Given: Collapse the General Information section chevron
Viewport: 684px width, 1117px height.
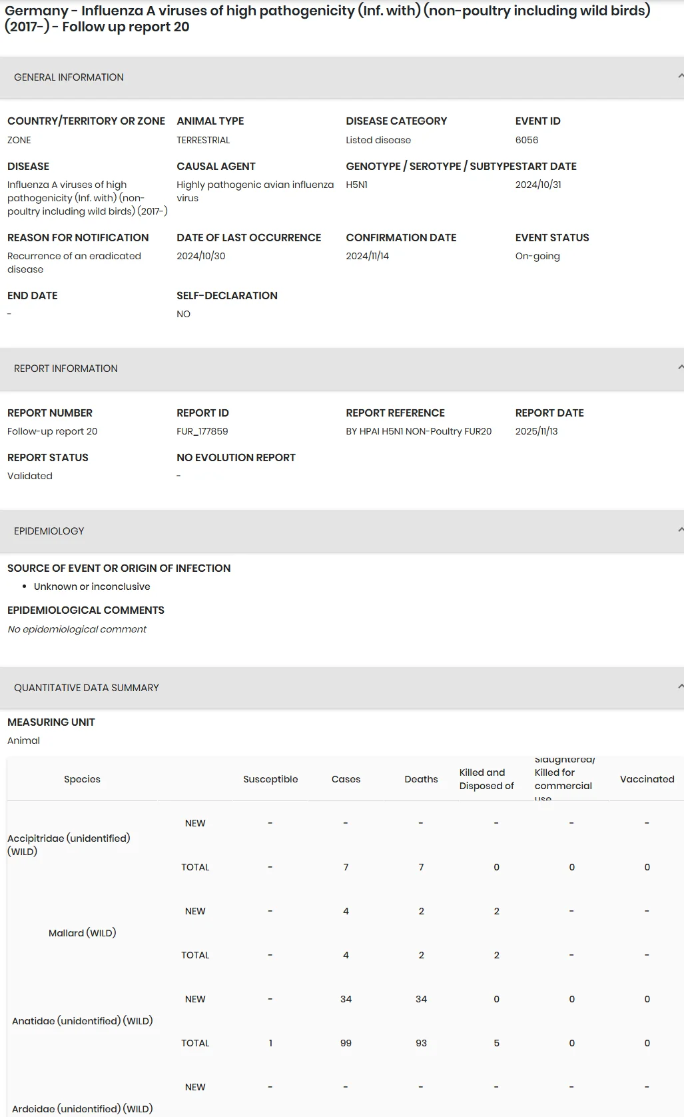Looking at the screenshot, I should point(680,77).
